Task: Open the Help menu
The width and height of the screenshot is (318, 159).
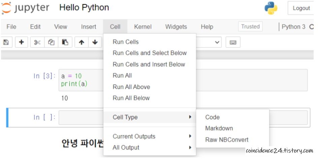Action: click(207, 27)
